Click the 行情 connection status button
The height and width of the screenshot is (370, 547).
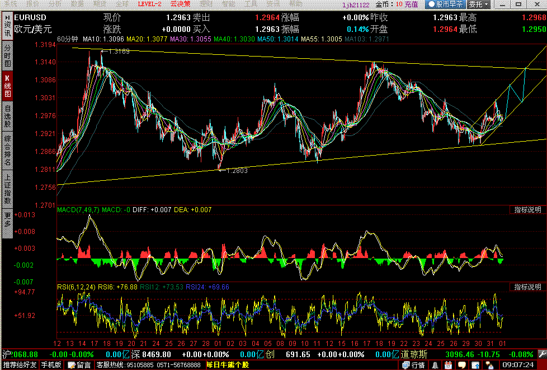(x=414, y=365)
